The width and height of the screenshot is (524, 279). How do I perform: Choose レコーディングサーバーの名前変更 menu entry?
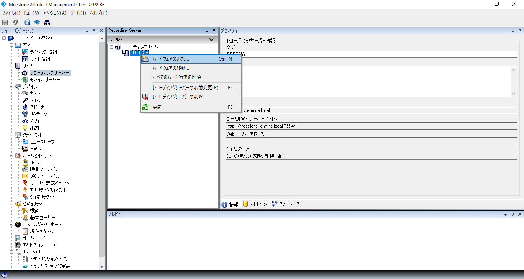pyautogui.click(x=191, y=88)
